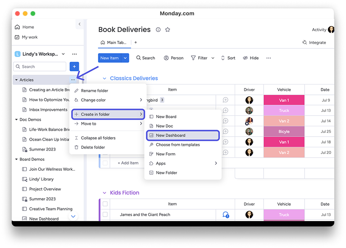Open the Activity log link
This screenshot has width=346, height=248.
click(x=319, y=30)
